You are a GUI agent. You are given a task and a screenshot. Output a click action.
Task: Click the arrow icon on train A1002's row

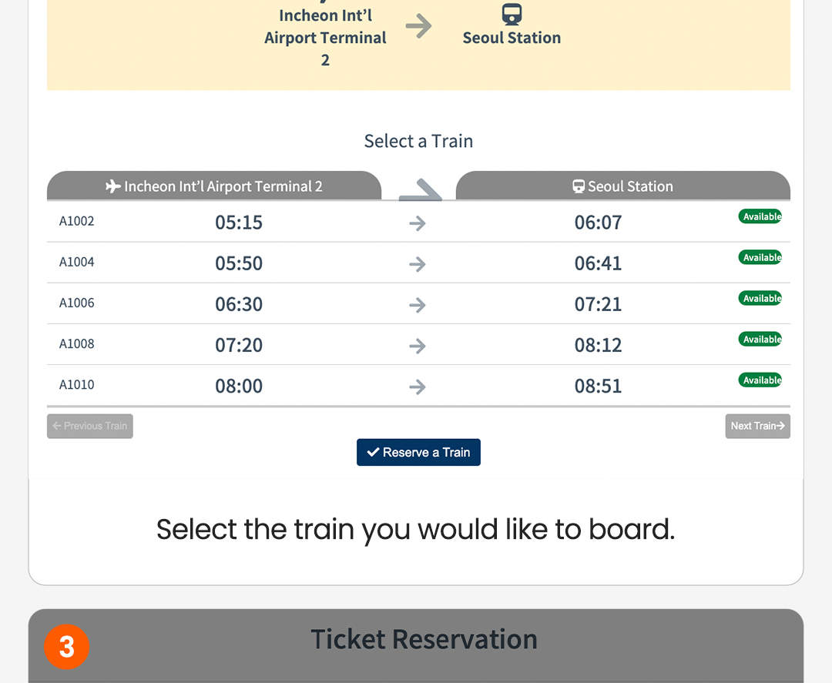[x=417, y=223]
